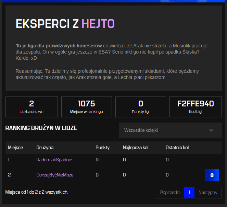The image size is (227, 207).
Task: Select page 1 in pagination
Action: (x=189, y=193)
